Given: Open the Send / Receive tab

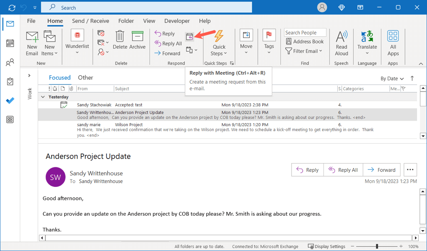Looking at the screenshot, I should (x=90, y=21).
